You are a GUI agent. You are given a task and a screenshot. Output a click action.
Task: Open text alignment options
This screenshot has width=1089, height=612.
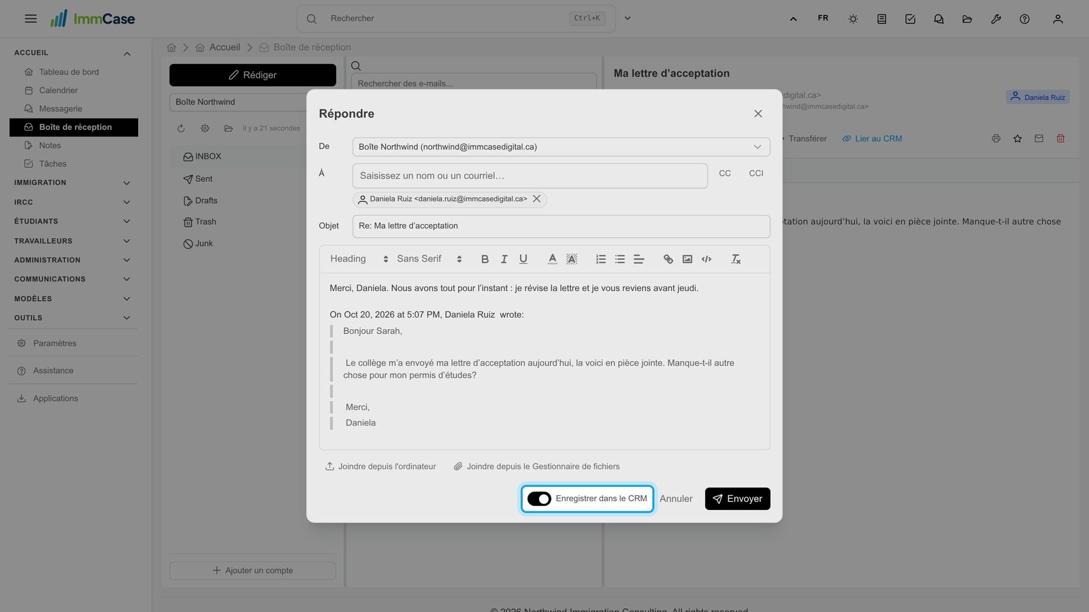(x=638, y=259)
